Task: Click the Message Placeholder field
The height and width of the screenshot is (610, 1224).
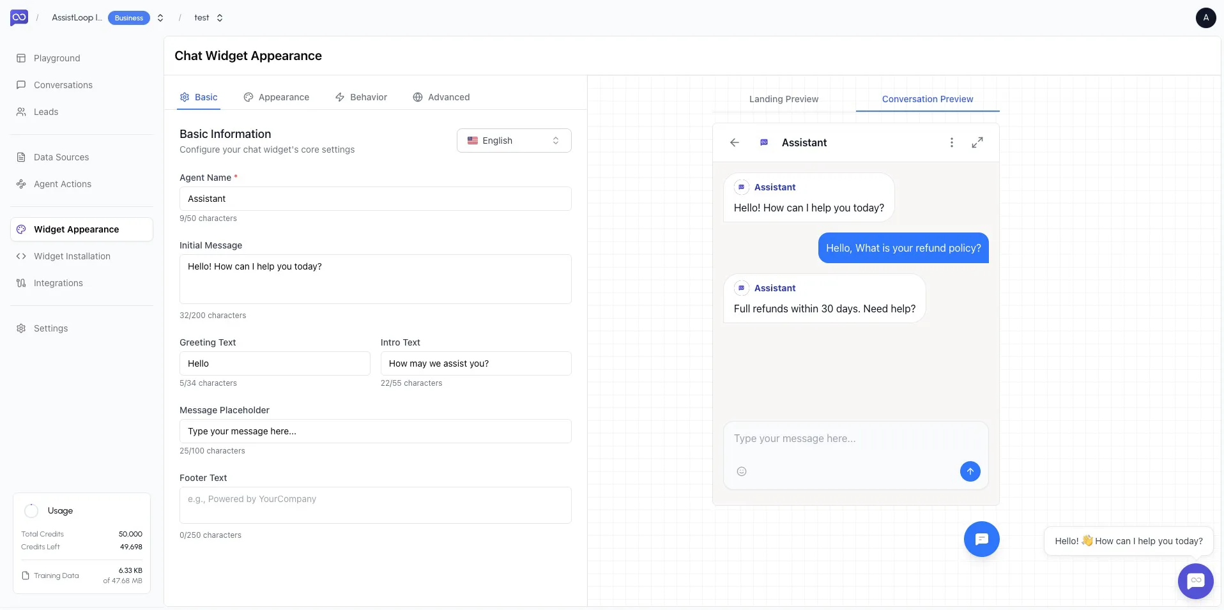Action: click(376, 431)
